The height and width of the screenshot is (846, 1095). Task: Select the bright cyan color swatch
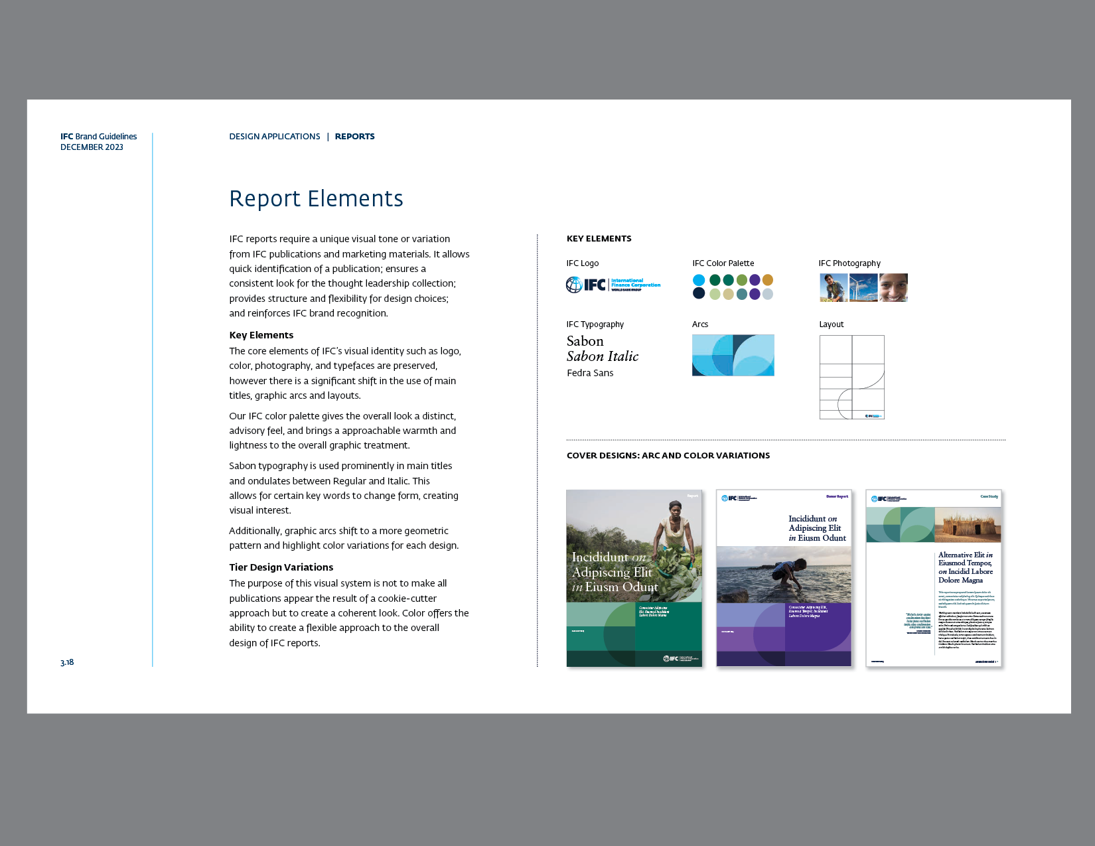[699, 280]
